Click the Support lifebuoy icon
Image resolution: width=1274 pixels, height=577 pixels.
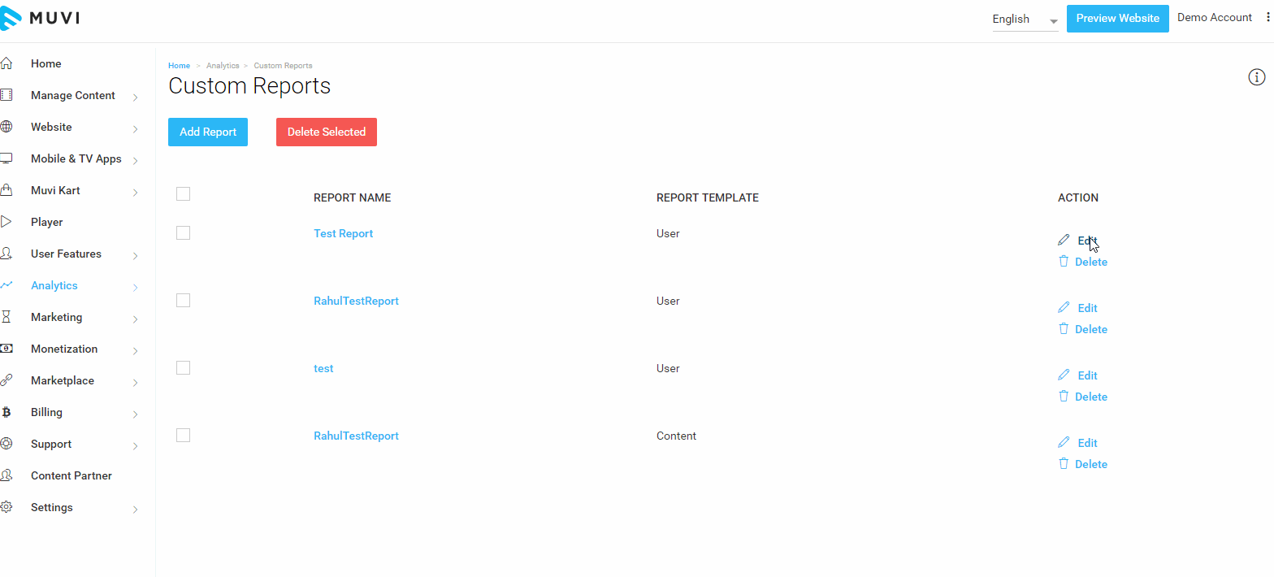pyautogui.click(x=6, y=444)
